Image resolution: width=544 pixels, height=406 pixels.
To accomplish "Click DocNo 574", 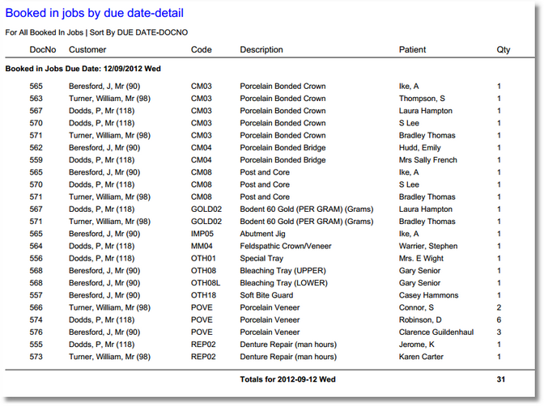I will click(36, 320).
